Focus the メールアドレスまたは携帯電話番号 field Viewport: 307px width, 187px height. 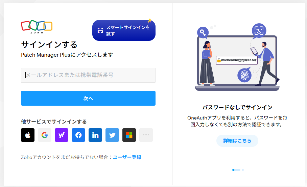pos(88,75)
